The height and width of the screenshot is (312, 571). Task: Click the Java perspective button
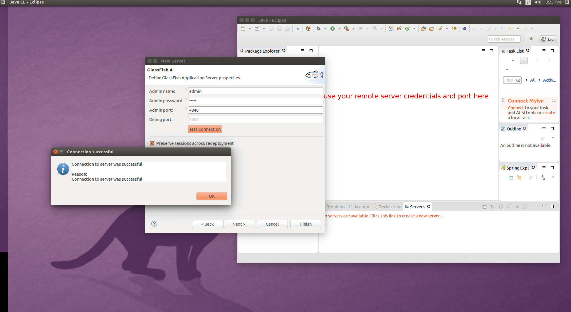click(x=548, y=39)
